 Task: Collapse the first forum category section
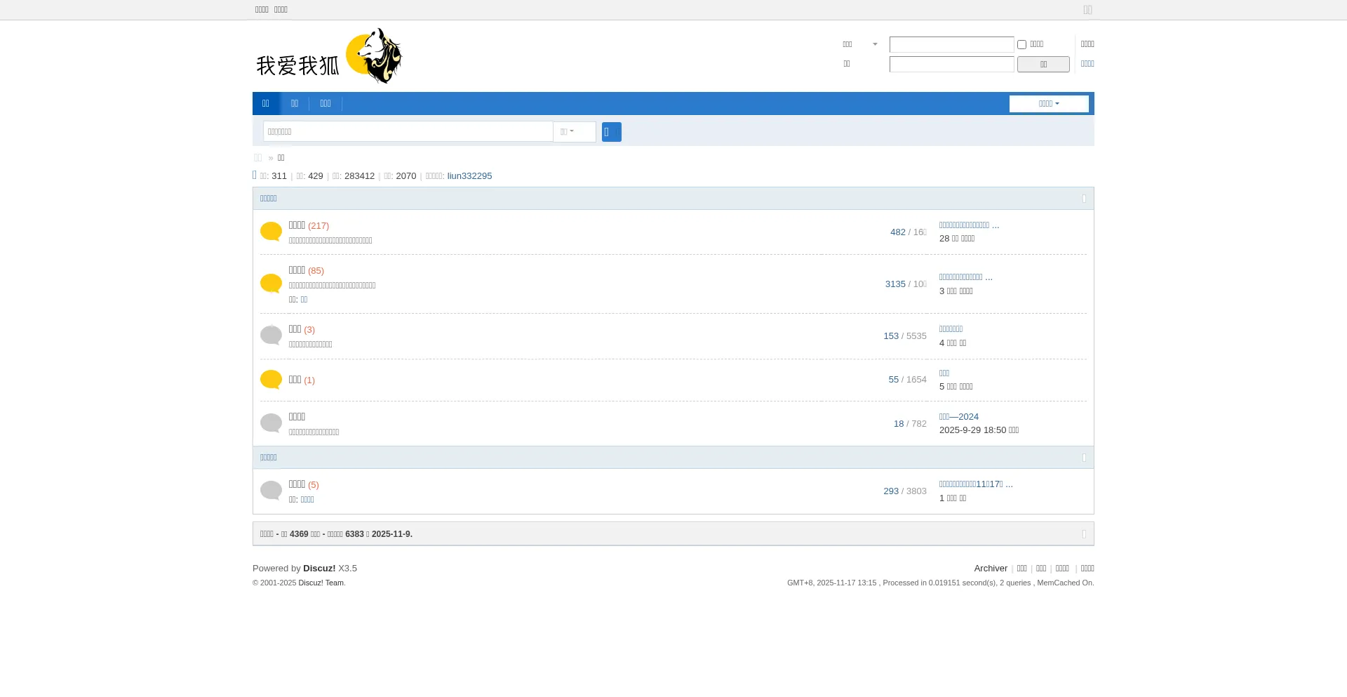point(1084,199)
